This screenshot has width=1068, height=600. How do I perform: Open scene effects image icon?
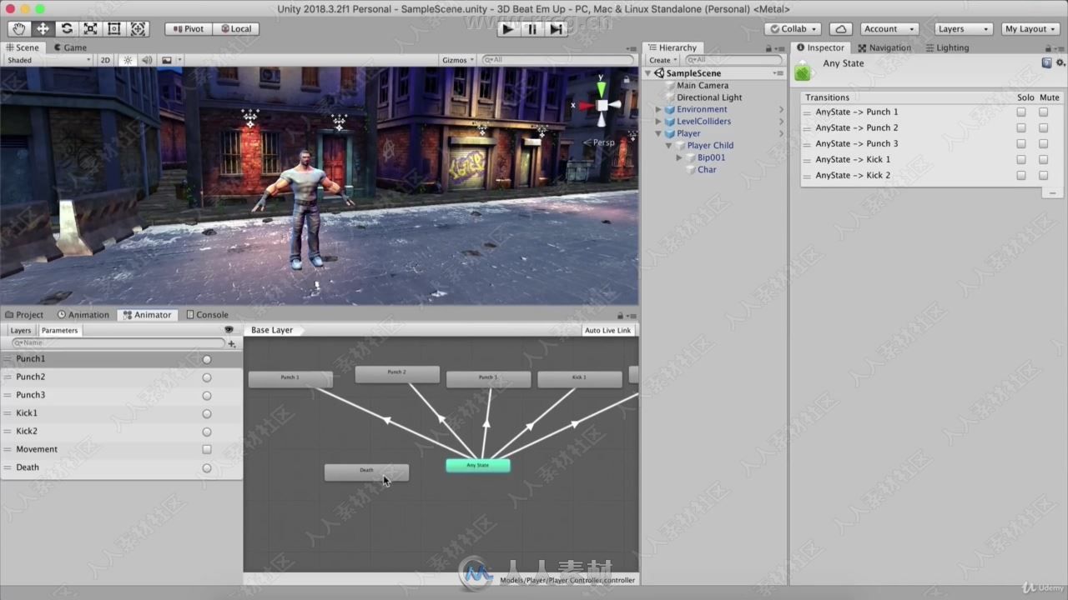pyautogui.click(x=167, y=60)
